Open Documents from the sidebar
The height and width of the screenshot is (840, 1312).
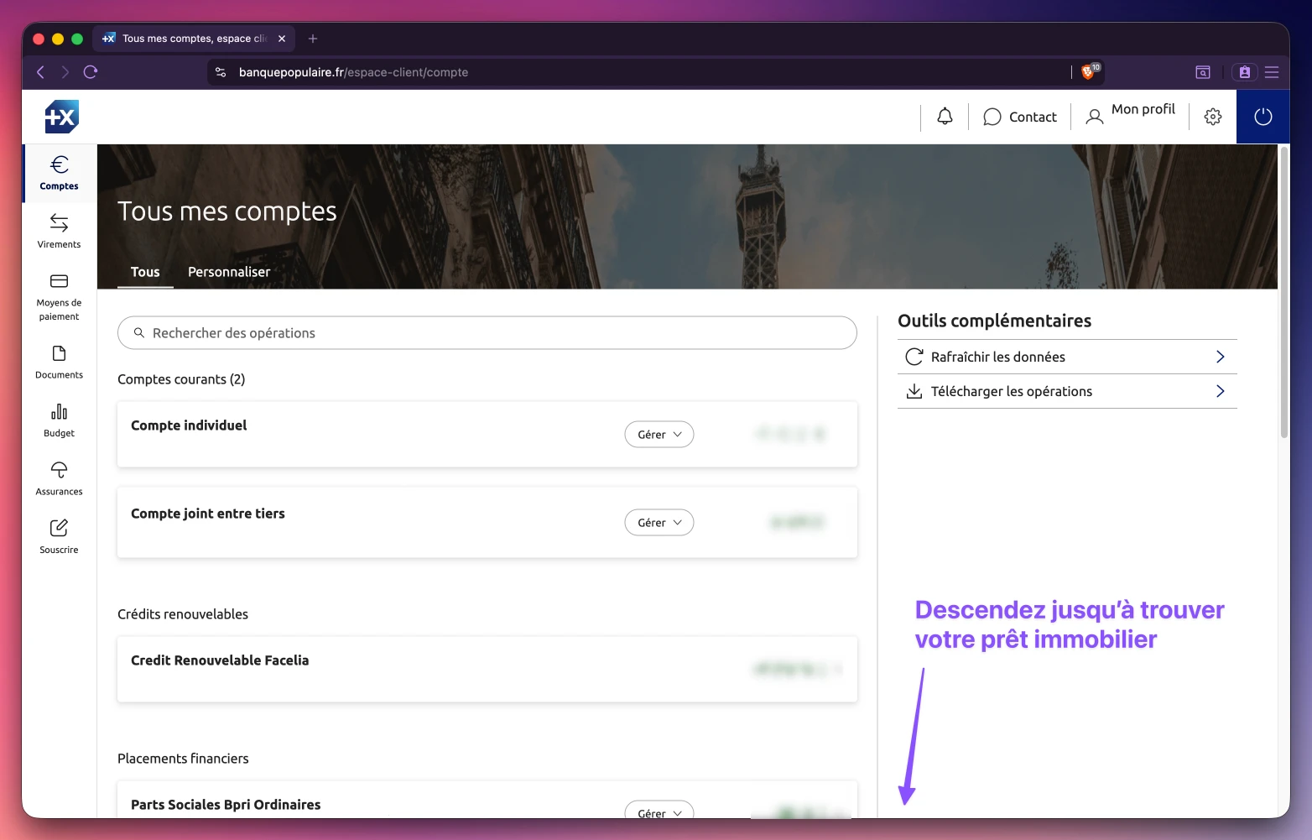[x=59, y=362]
